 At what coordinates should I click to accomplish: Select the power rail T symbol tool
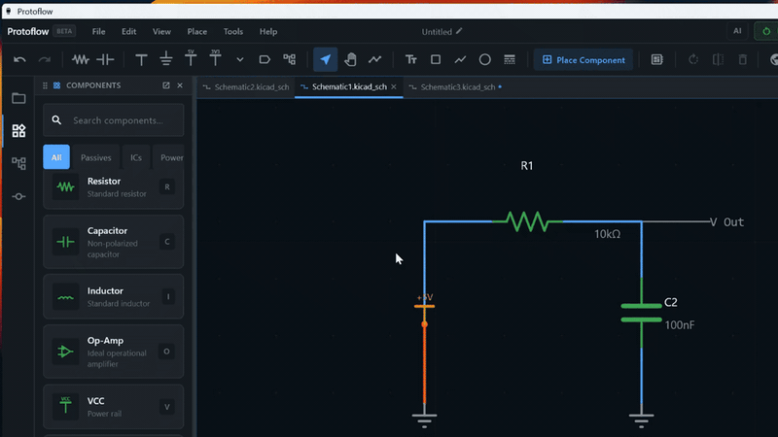click(x=141, y=60)
